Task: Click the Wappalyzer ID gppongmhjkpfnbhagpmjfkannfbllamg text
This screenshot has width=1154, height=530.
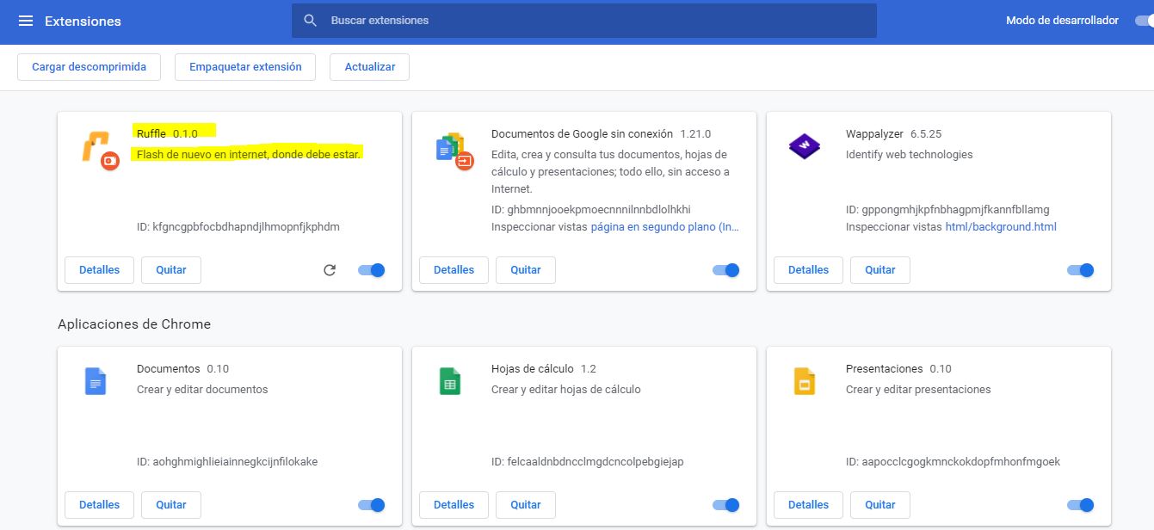Action: point(947,210)
